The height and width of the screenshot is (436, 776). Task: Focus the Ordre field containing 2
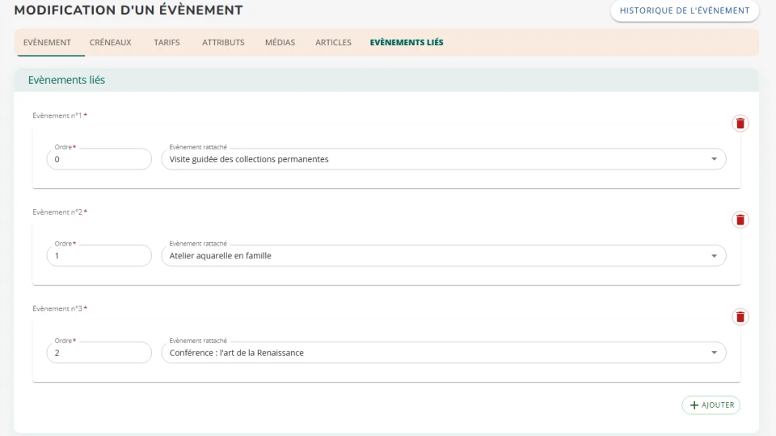point(99,353)
